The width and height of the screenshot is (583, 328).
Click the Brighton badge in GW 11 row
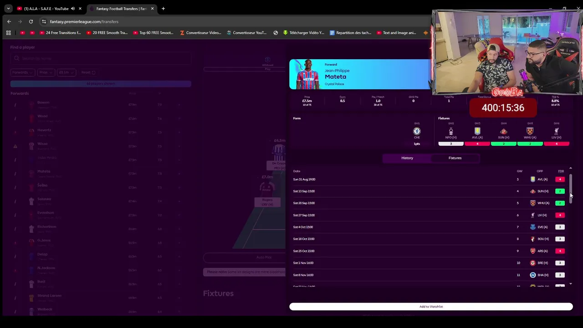click(x=533, y=275)
